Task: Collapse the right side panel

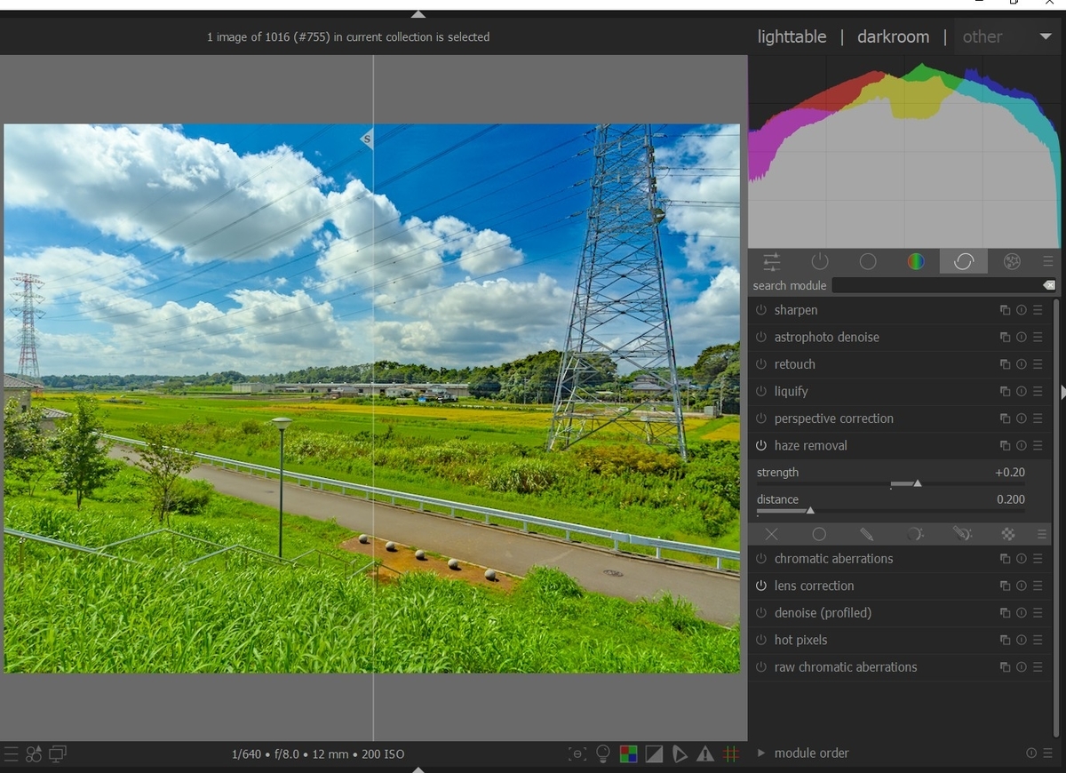Action: tap(1062, 392)
